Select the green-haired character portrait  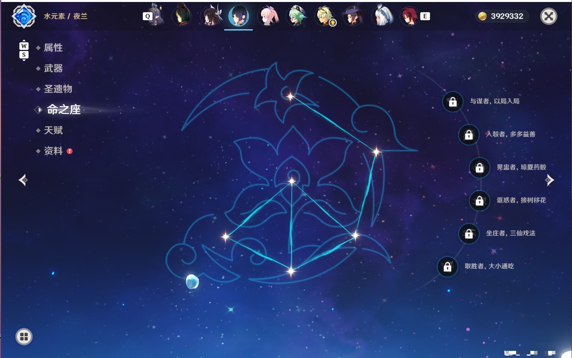(296, 16)
